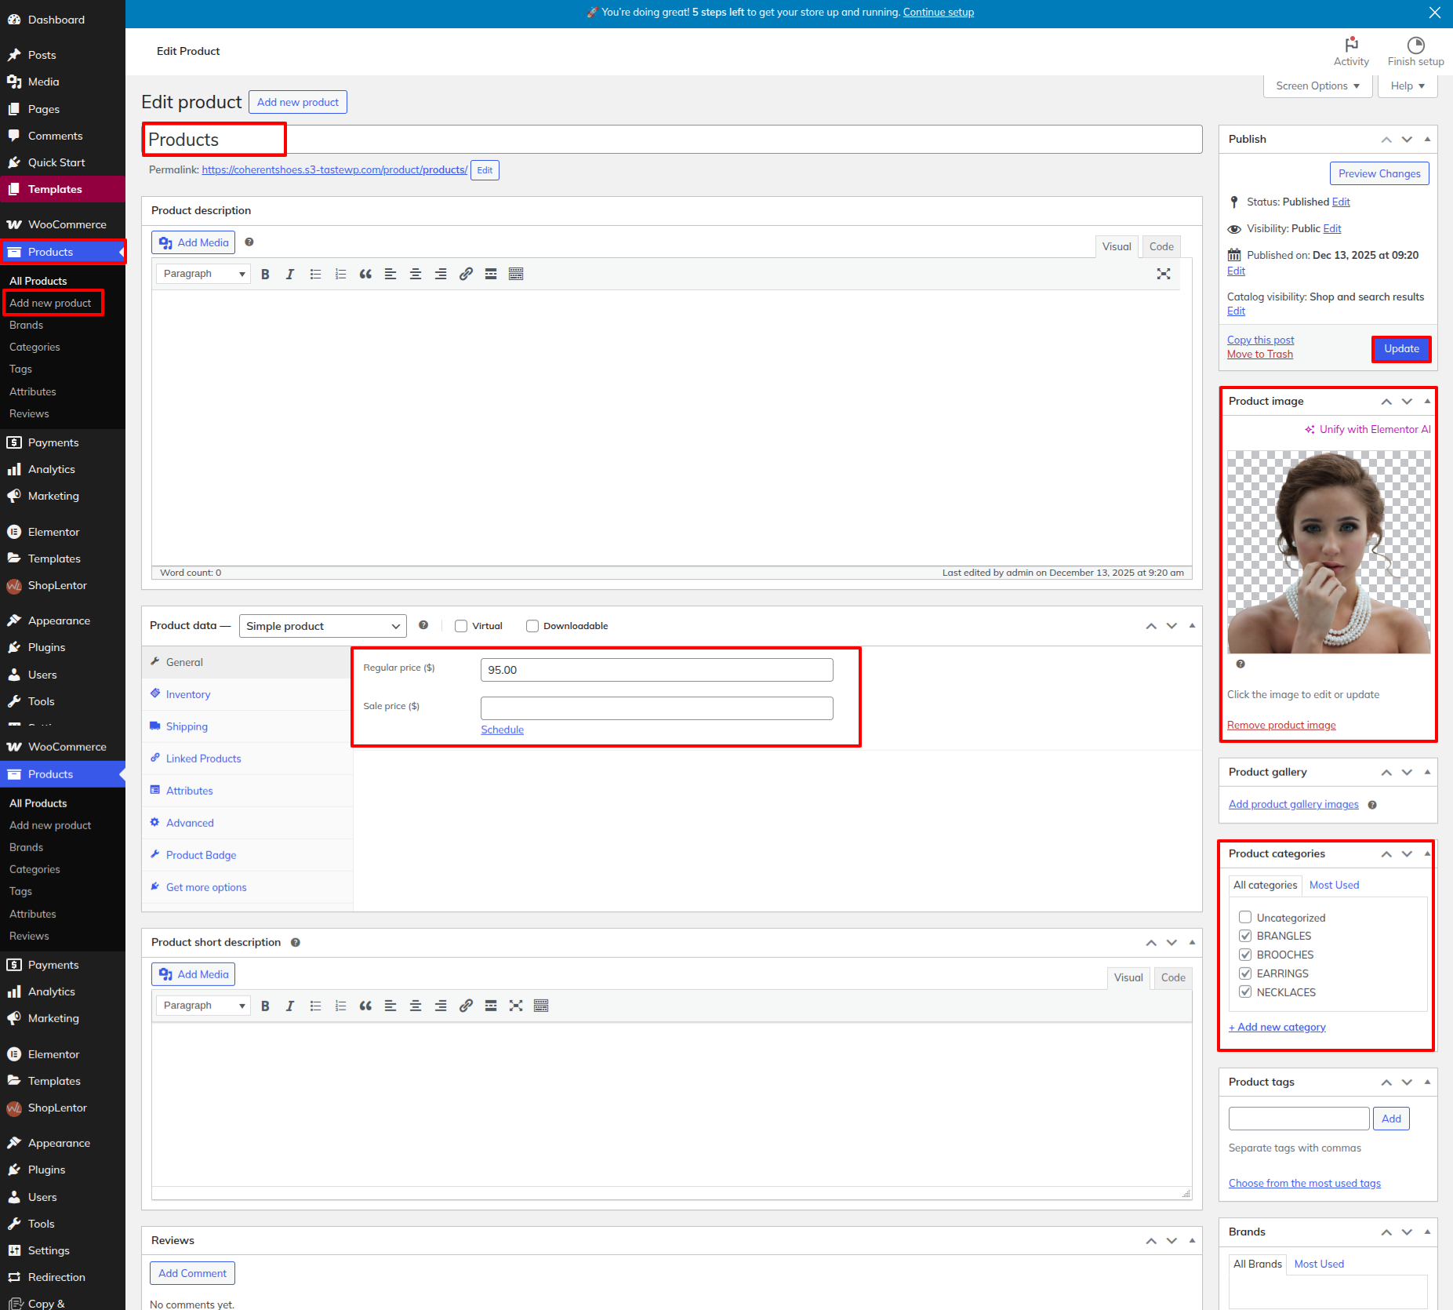Dismiss the store setup banner
The image size is (1453, 1310).
pyautogui.click(x=1434, y=13)
